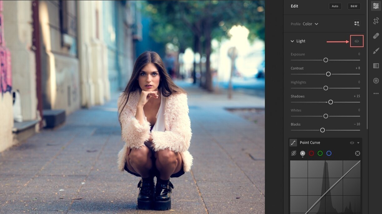
Task: Click the Point Curve mode icon
Action: (x=293, y=143)
